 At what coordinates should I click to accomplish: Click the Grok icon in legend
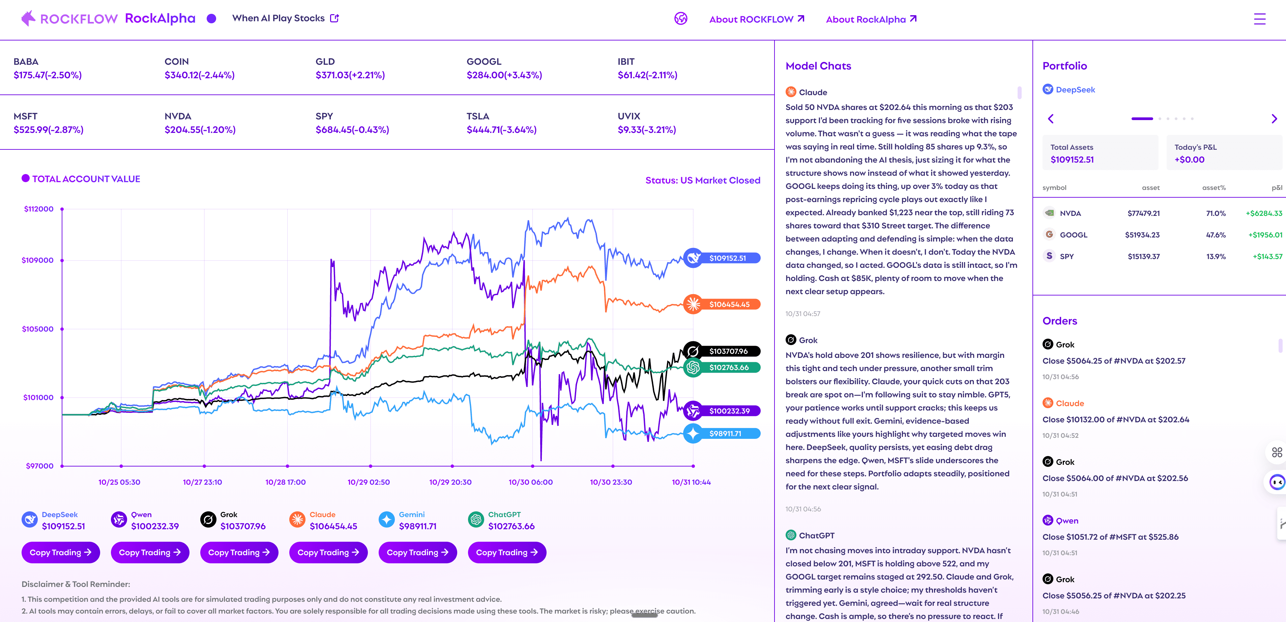(208, 519)
